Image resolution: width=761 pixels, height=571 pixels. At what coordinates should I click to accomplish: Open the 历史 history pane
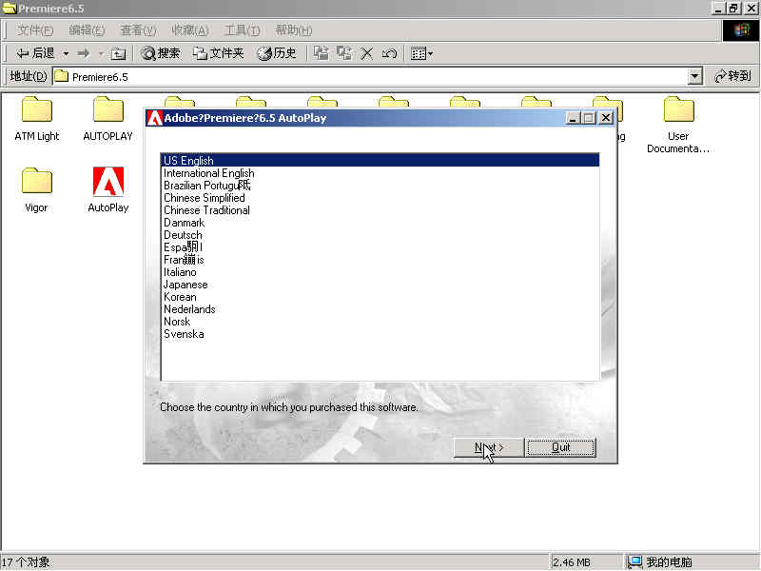pos(277,53)
